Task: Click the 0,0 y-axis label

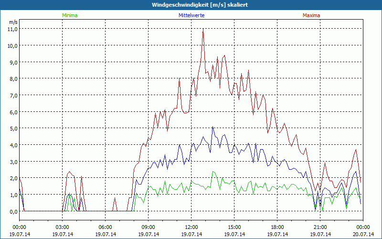Action: 14,211
